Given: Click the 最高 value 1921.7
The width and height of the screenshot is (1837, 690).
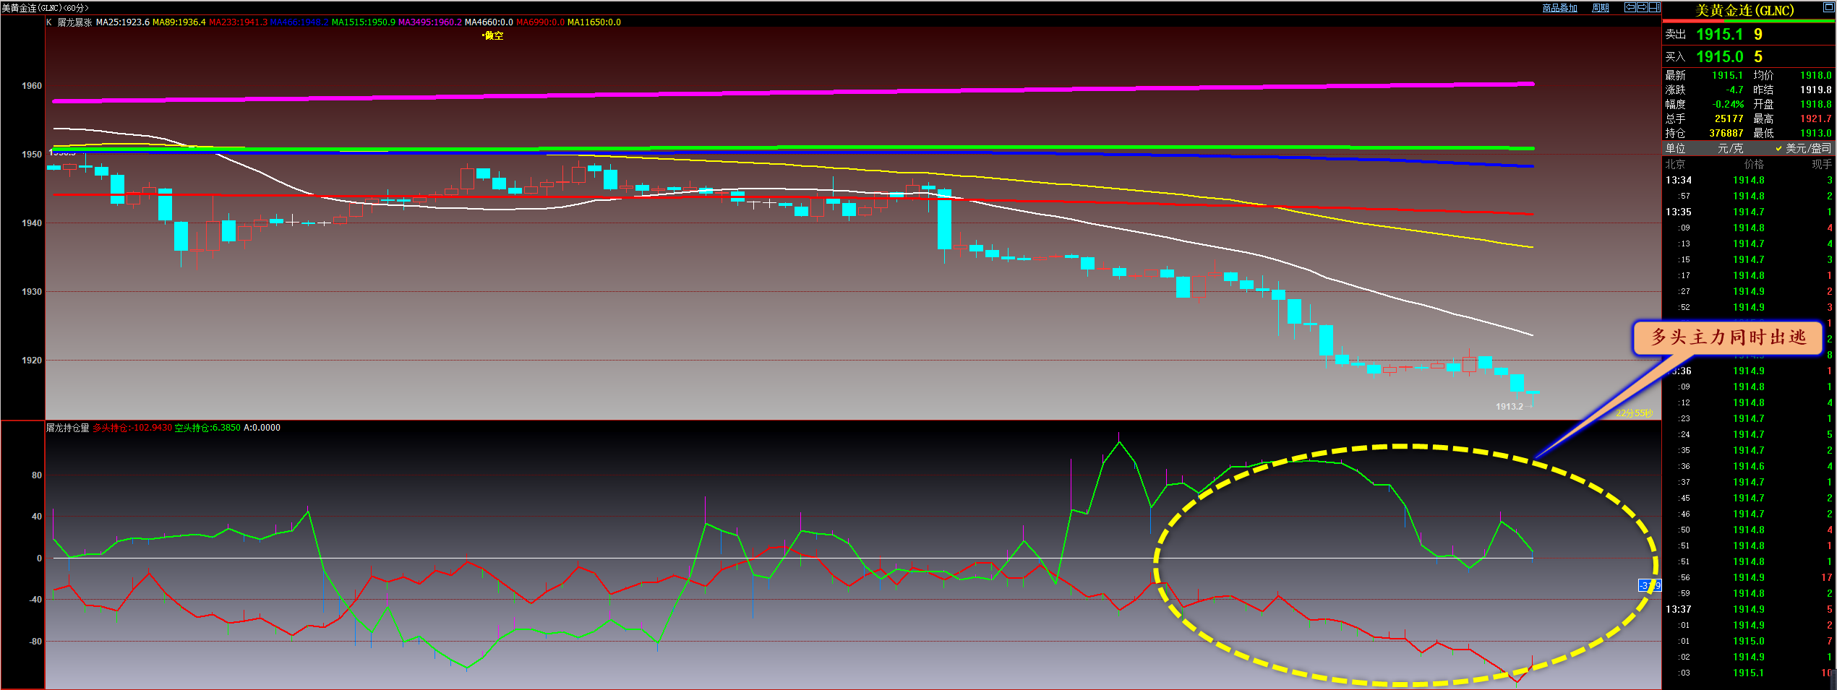Looking at the screenshot, I should (x=1816, y=118).
